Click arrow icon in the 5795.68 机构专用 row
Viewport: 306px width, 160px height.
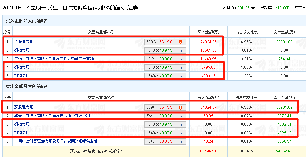(x=181, y=67)
